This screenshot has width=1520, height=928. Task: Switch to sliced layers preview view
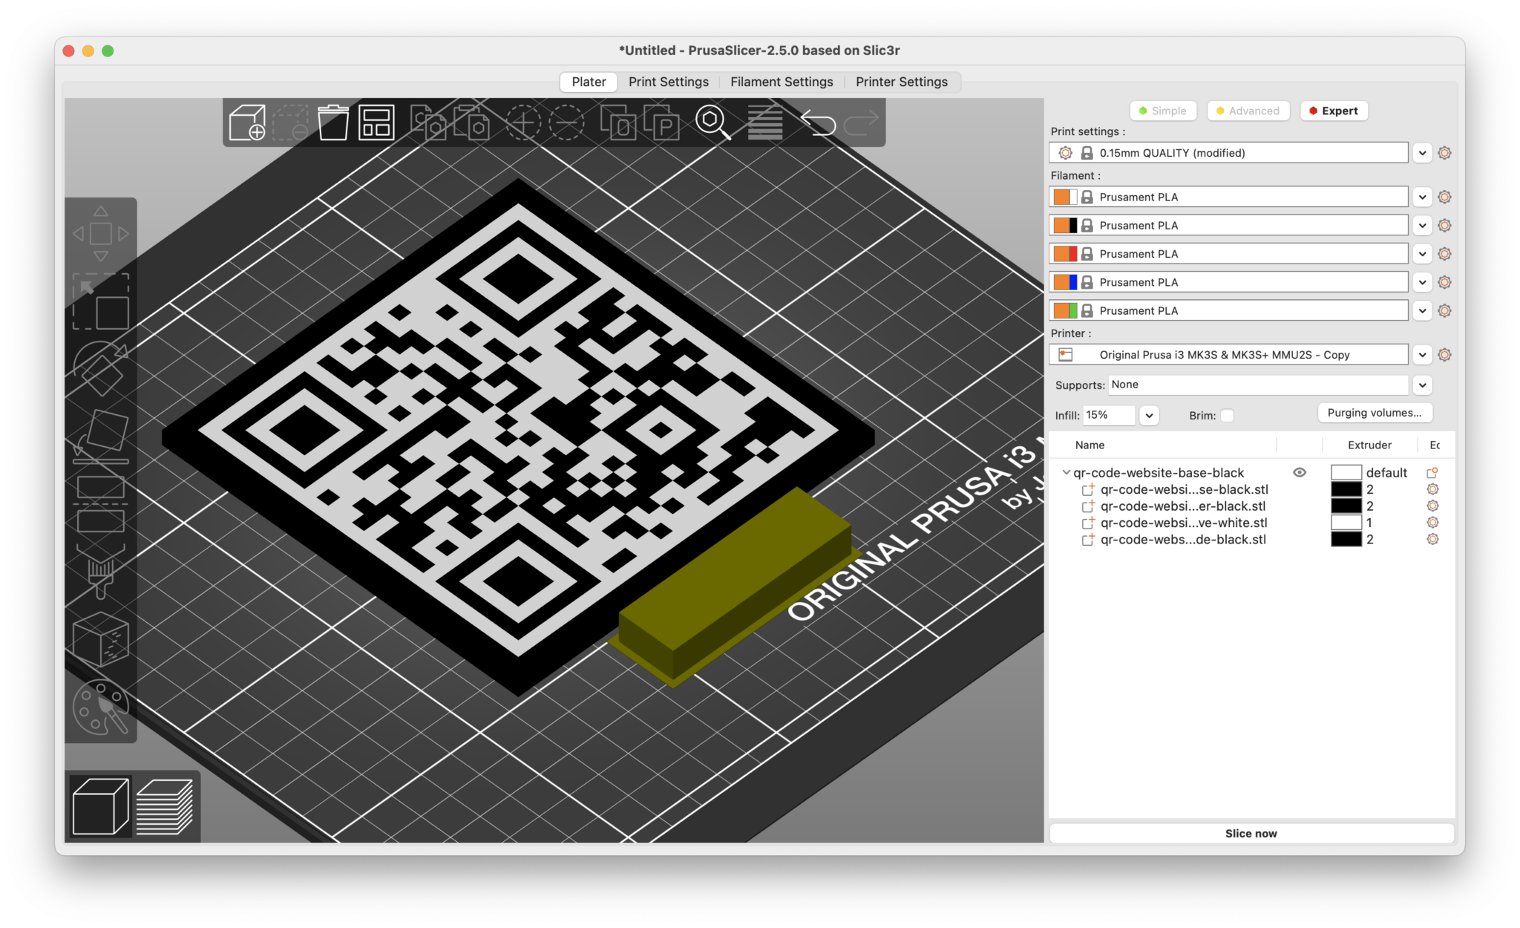tap(165, 807)
